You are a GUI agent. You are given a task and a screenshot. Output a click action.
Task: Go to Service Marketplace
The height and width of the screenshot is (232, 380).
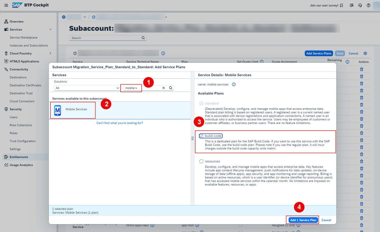(23, 37)
